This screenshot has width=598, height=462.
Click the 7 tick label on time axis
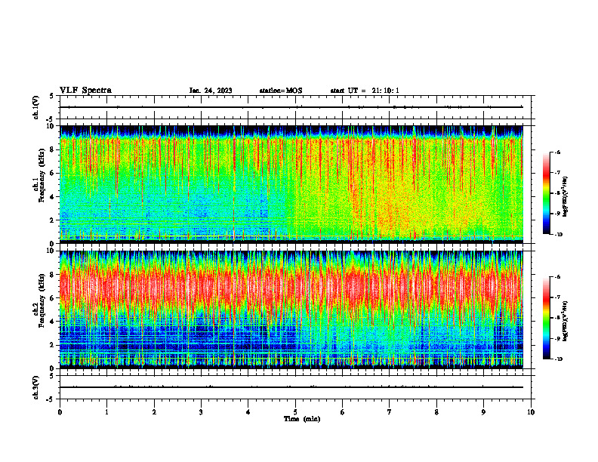390,412
